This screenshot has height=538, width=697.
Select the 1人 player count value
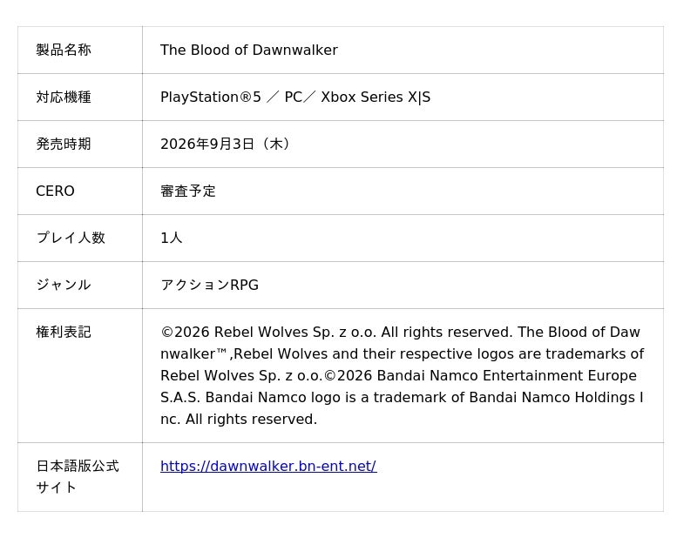pyautogui.click(x=172, y=239)
